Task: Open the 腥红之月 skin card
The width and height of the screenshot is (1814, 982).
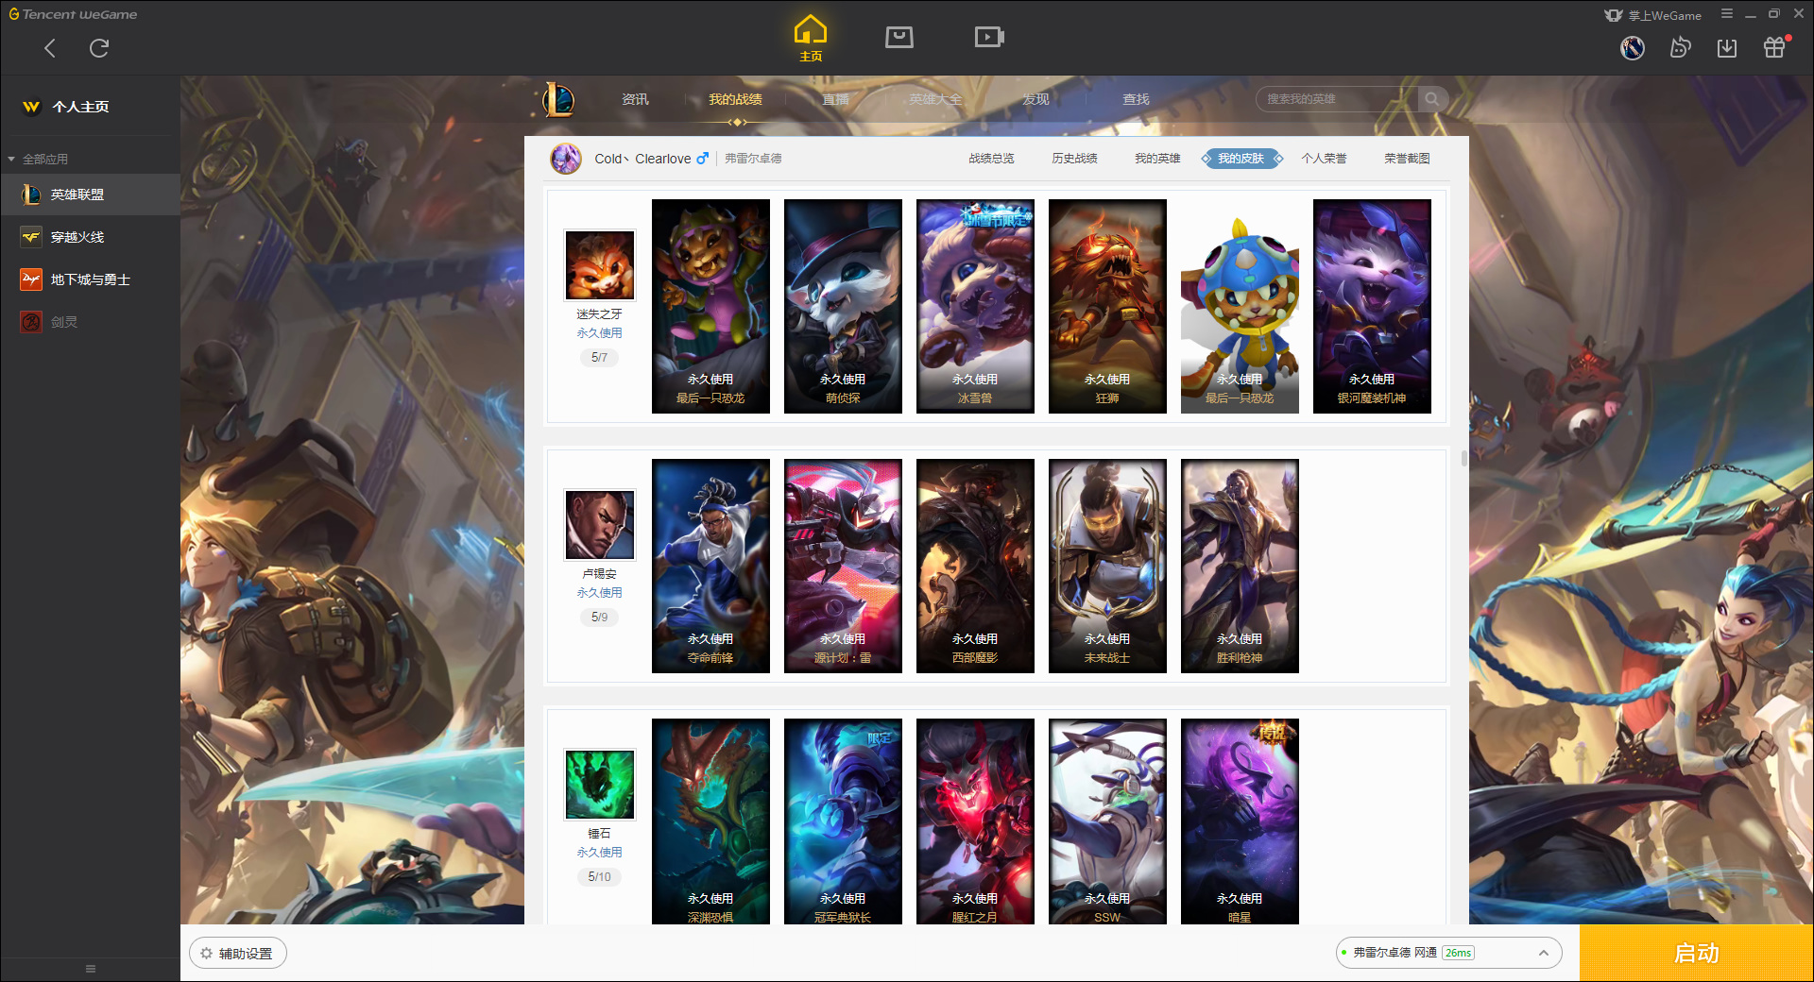Action: pyautogui.click(x=975, y=821)
